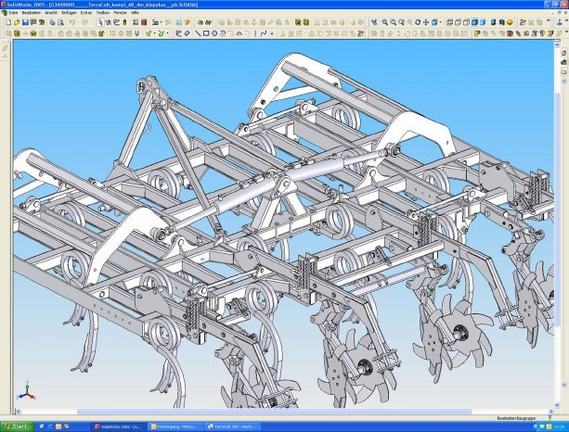Click the vertical scrollbar thumb at right
Viewport: 569px width, 432px height.
pos(557,209)
